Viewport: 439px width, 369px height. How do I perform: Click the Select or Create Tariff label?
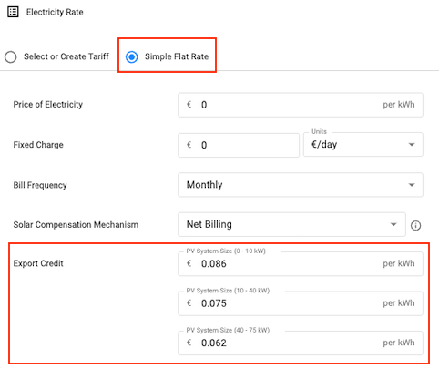66,56
